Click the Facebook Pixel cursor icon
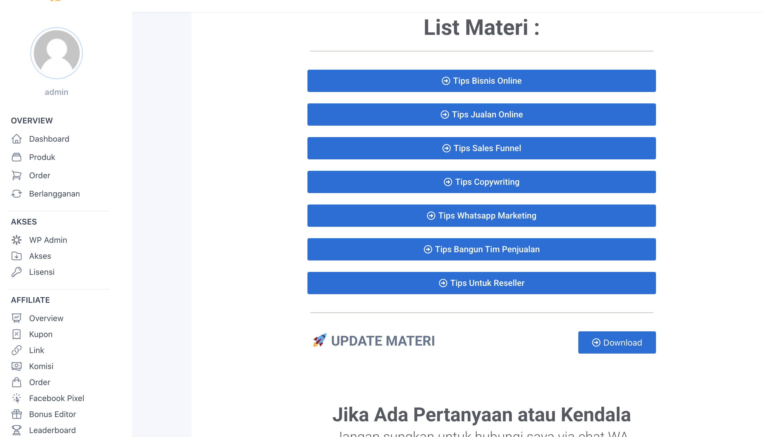Image resolution: width=764 pixels, height=437 pixels. pyautogui.click(x=17, y=398)
